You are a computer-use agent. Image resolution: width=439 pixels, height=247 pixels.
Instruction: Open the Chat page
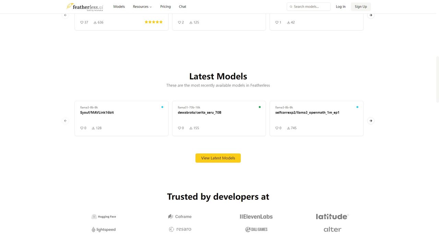pos(182,7)
